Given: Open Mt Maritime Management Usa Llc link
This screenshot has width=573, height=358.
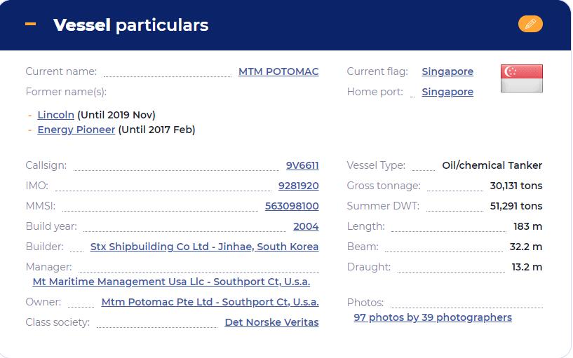Looking at the screenshot, I should 171,282.
